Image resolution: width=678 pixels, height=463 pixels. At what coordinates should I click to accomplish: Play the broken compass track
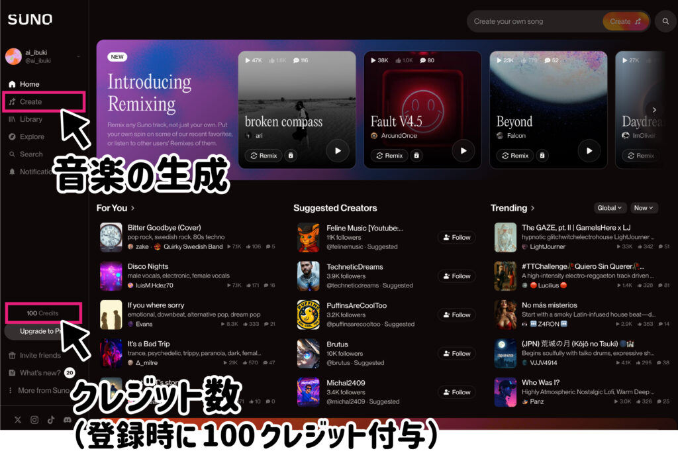338,150
